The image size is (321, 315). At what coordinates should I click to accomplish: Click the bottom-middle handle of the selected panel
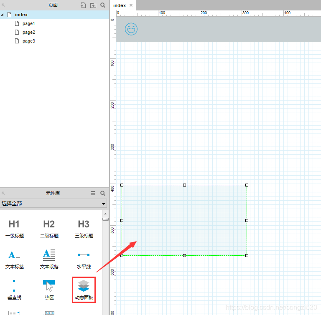pos(184,255)
